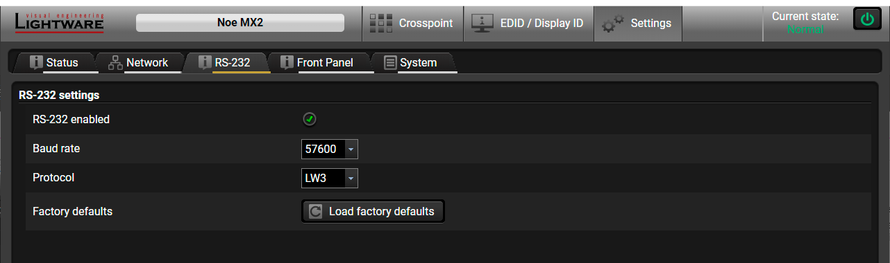Expand the Protocol dropdown arrow
890x263 pixels.
351,179
